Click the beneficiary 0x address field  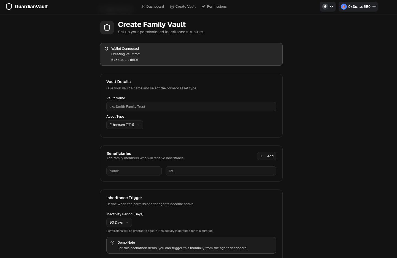click(x=221, y=171)
